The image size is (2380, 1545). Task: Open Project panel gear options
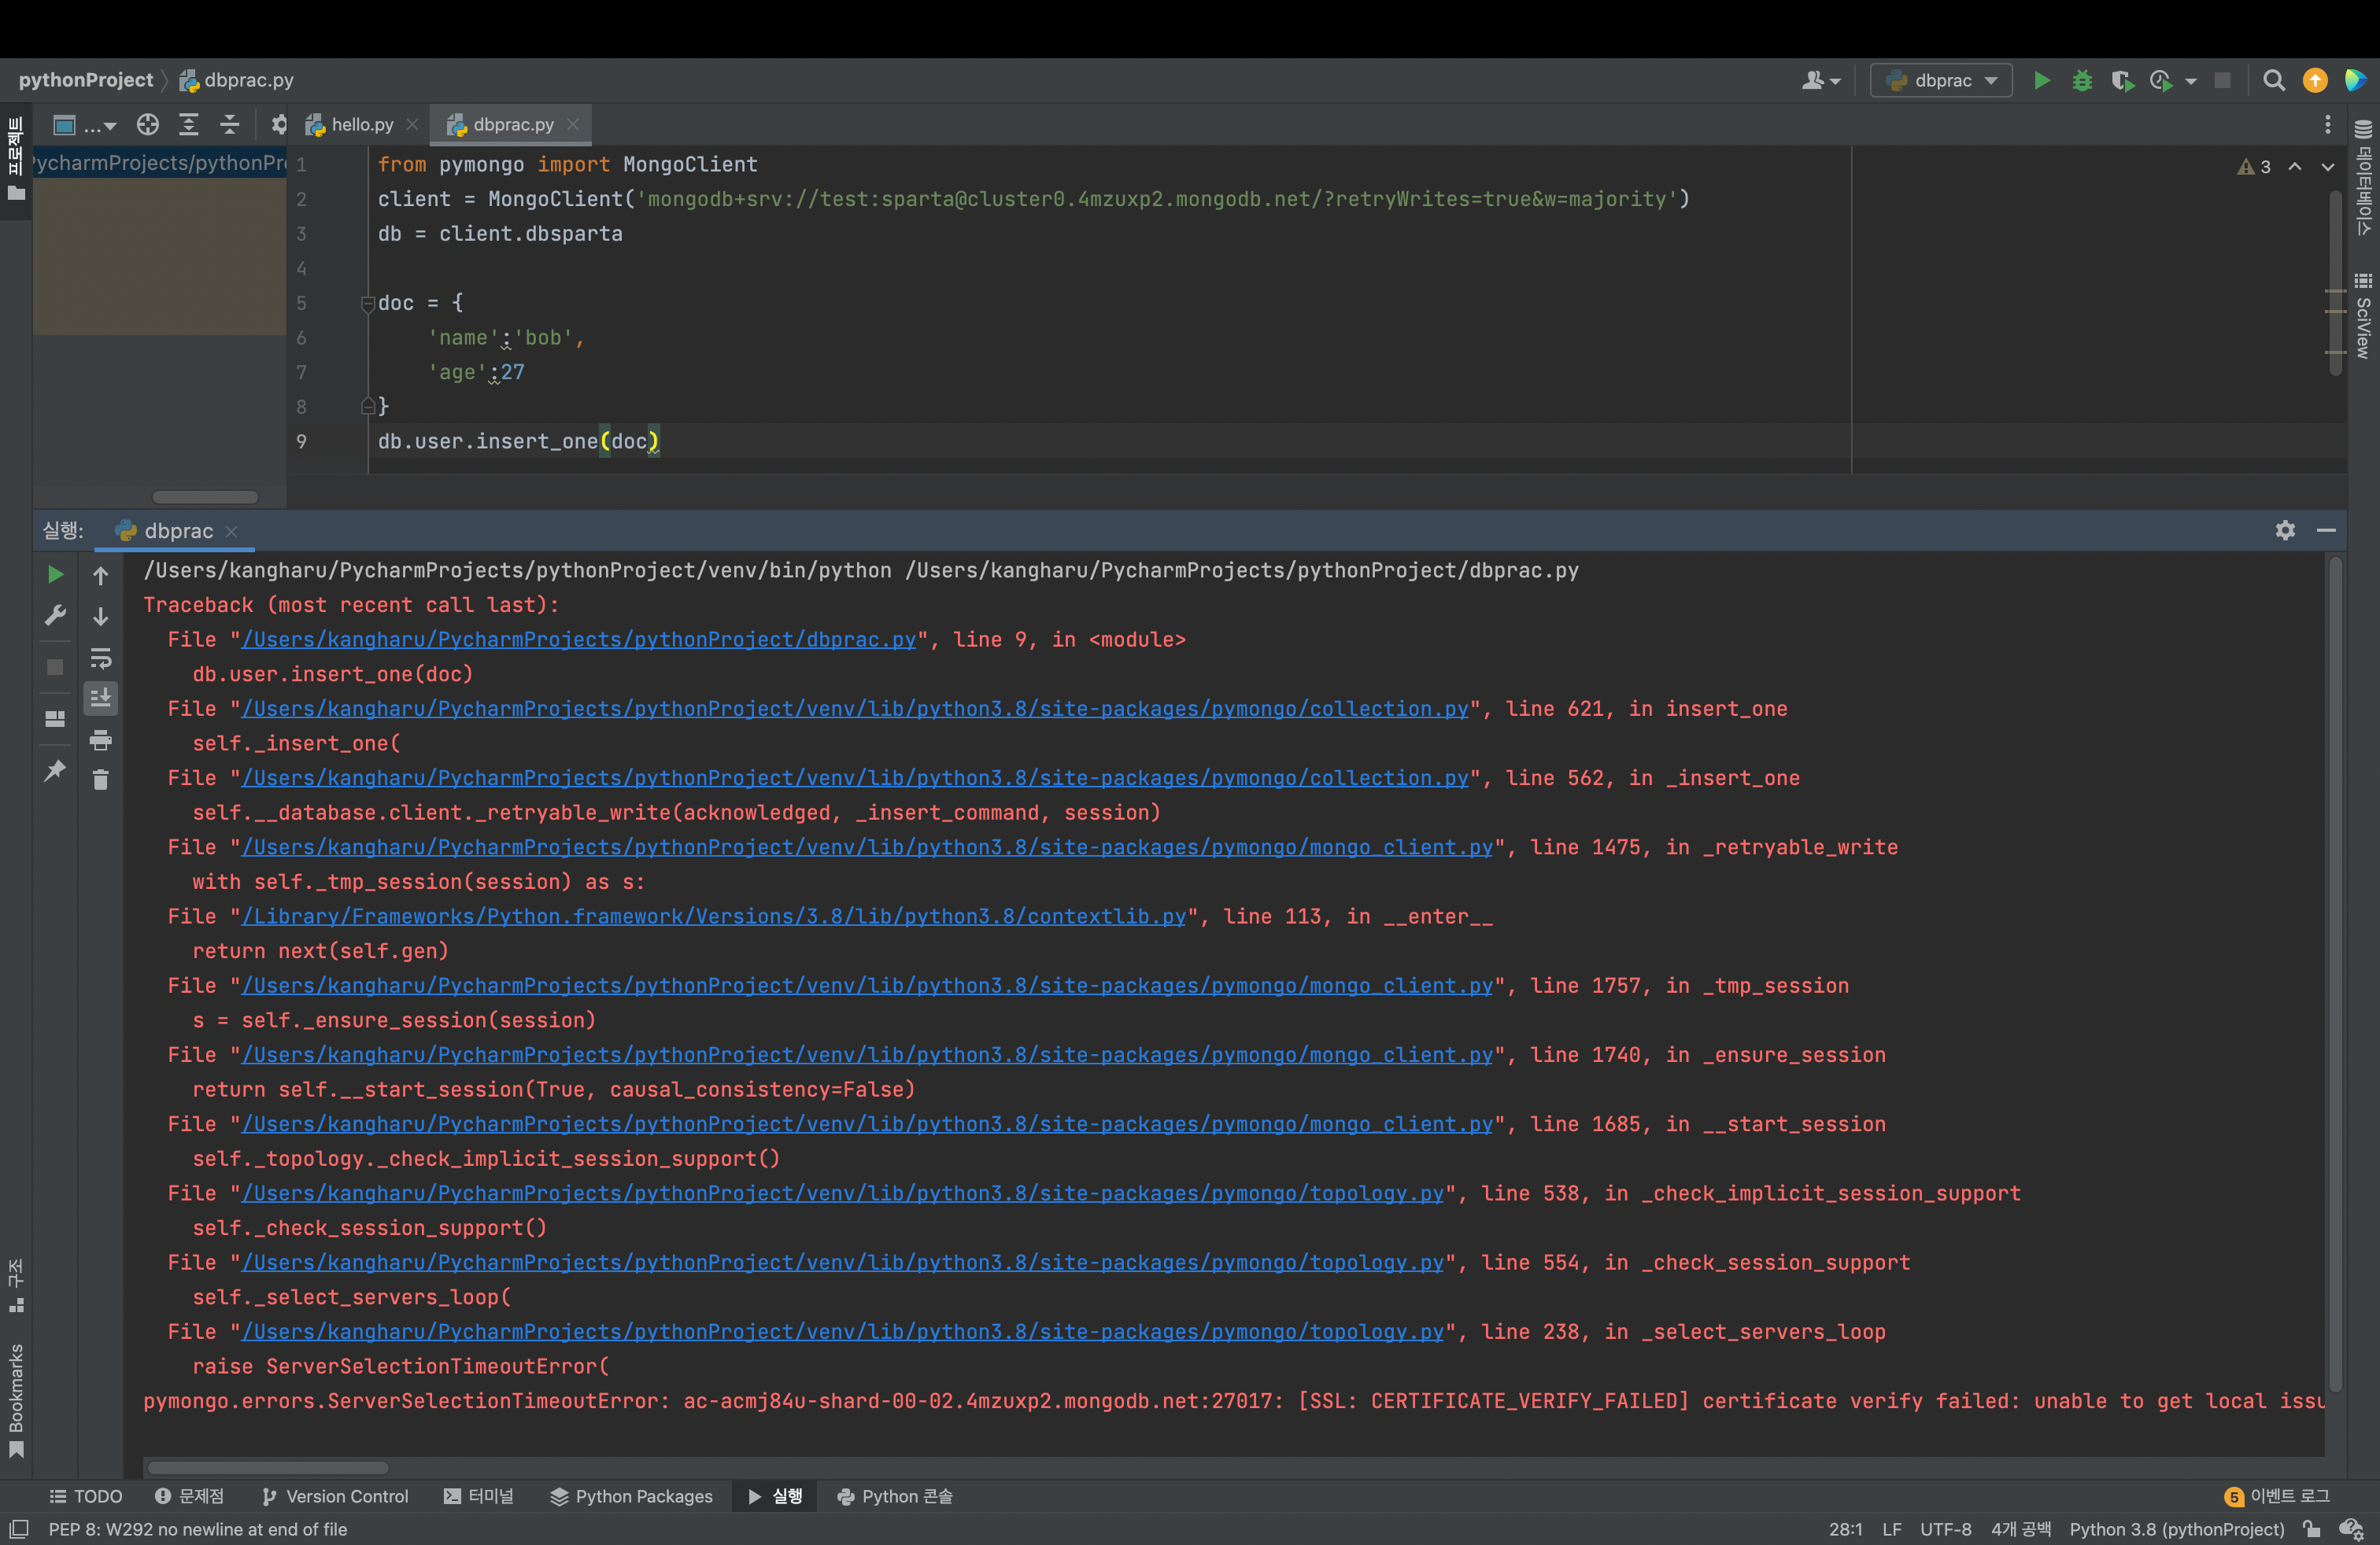279,125
